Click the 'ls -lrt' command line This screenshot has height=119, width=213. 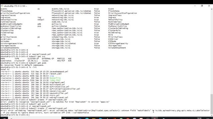point(19,67)
